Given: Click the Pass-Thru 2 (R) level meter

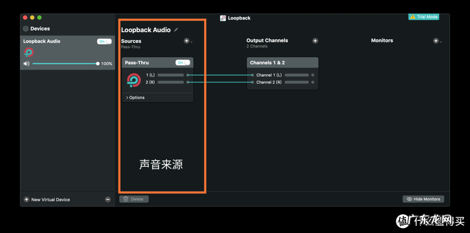Looking at the screenshot, I should click(171, 82).
